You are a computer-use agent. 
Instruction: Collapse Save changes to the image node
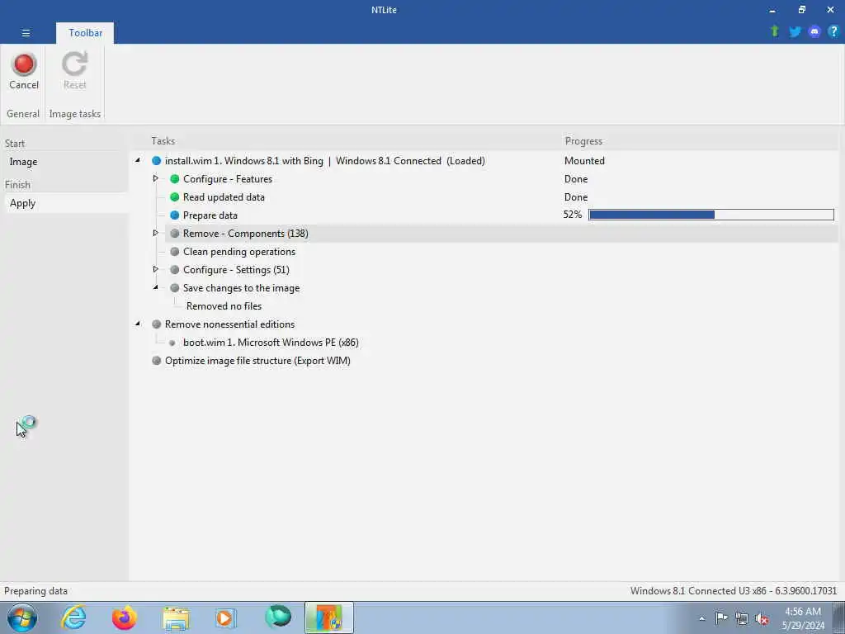pos(156,287)
